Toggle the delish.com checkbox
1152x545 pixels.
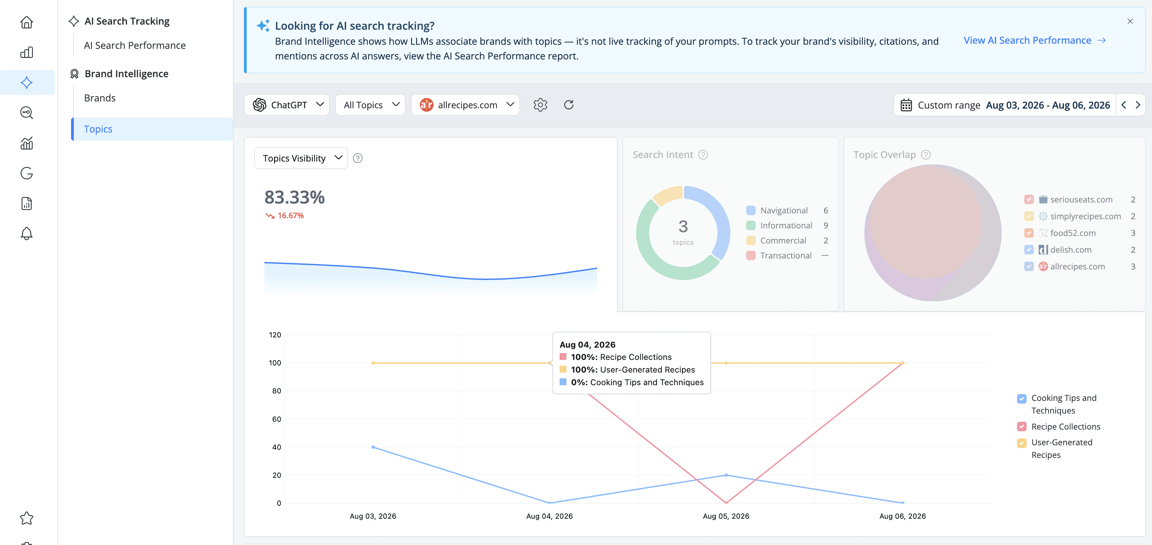1029,250
